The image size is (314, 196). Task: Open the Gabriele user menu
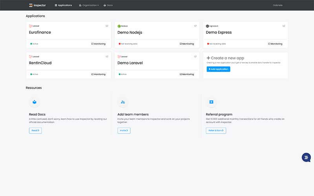coord(277,5)
